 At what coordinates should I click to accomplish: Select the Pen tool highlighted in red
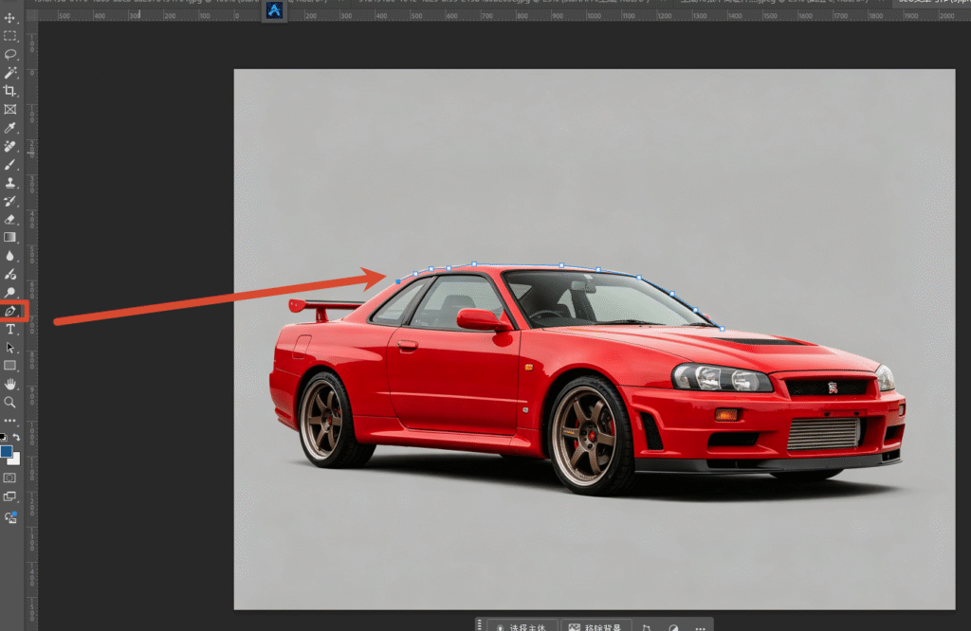click(9, 311)
